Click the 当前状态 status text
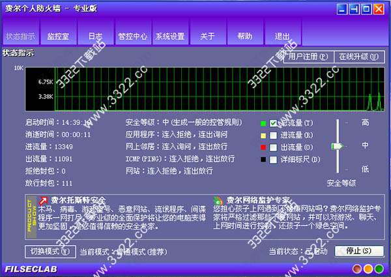The image size is (391, 277). coord(298,252)
